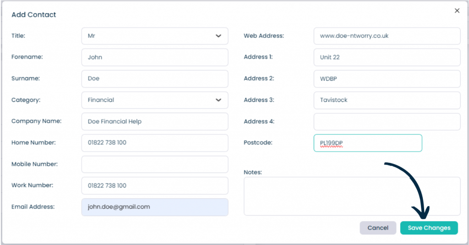
Task: Select the Address 2 field with WDBP
Action: [x=387, y=79]
